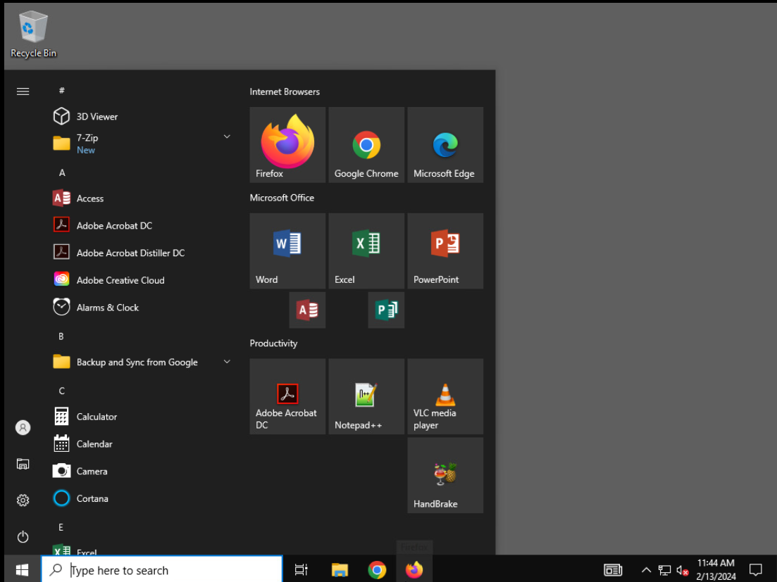Open the Adobe Acrobat DC tile in Productivity
The image size is (777, 582).
click(x=287, y=396)
